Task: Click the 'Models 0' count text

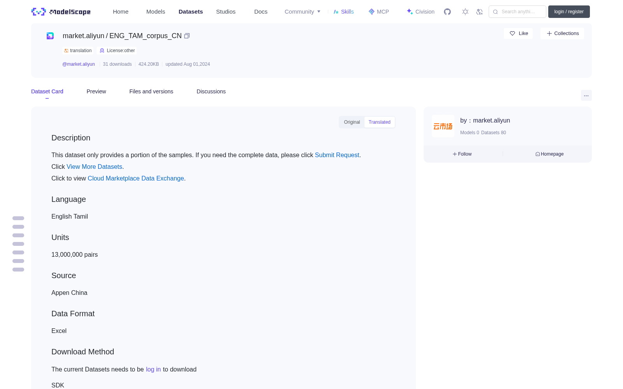Action: click(x=470, y=133)
